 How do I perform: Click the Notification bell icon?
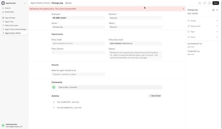[3, 12]
